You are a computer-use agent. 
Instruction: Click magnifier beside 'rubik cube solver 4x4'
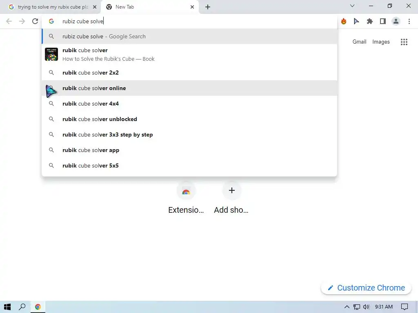coord(51,104)
